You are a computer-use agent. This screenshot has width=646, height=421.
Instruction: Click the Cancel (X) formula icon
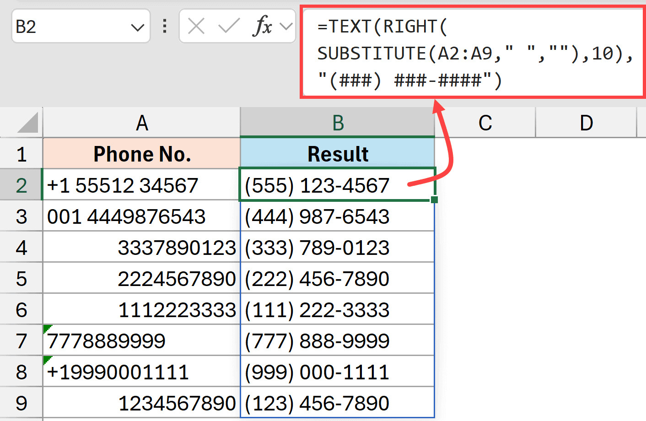(x=196, y=27)
